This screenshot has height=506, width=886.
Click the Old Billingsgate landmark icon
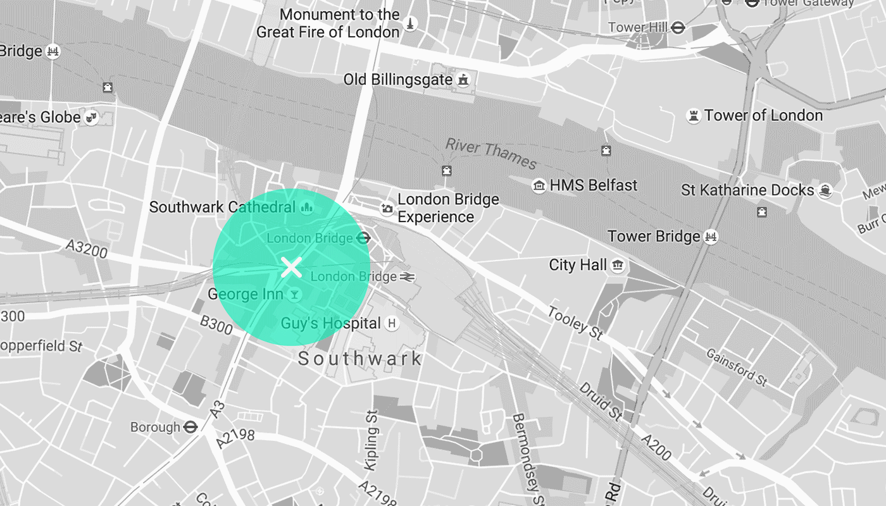[x=464, y=80]
